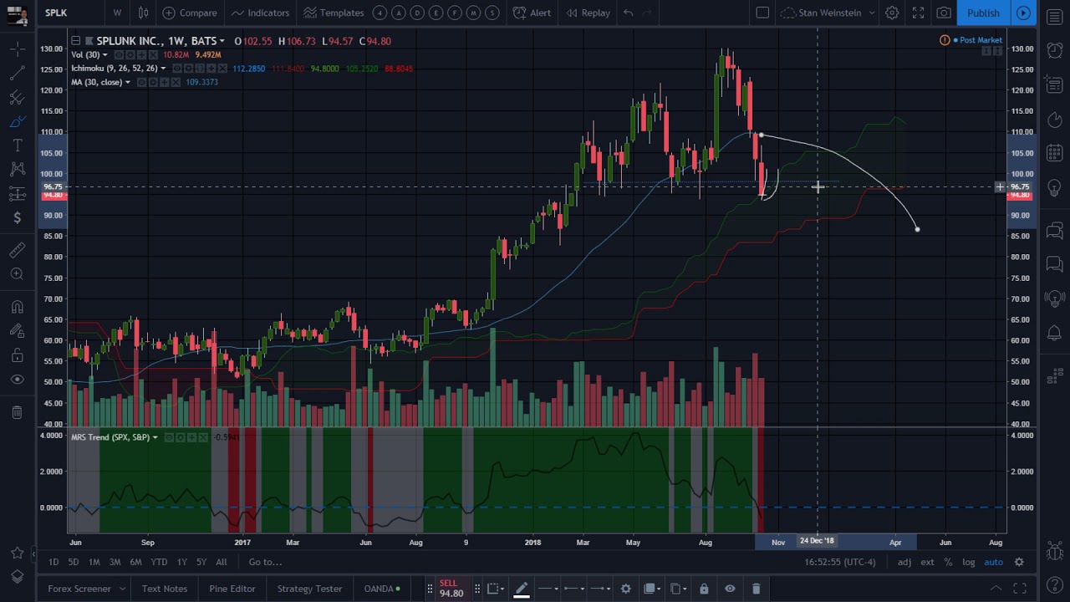
Task: Open Stan Weinstein layout dropdown
Action: coord(828,13)
